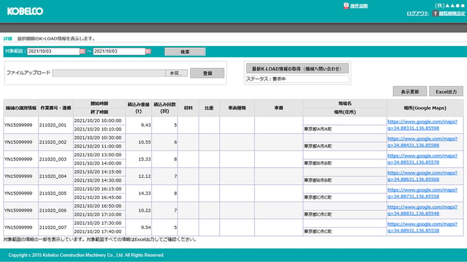467x262 pixels.
Task: Click load weight value 14.33
Action: coord(144,193)
